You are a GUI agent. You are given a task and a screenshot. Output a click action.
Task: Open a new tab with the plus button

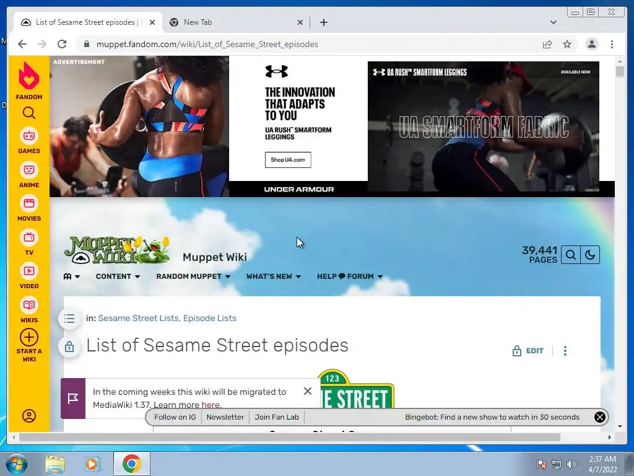coord(323,22)
